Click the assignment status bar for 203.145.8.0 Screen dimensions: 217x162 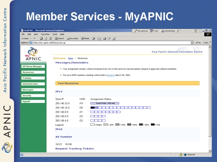[106, 112]
